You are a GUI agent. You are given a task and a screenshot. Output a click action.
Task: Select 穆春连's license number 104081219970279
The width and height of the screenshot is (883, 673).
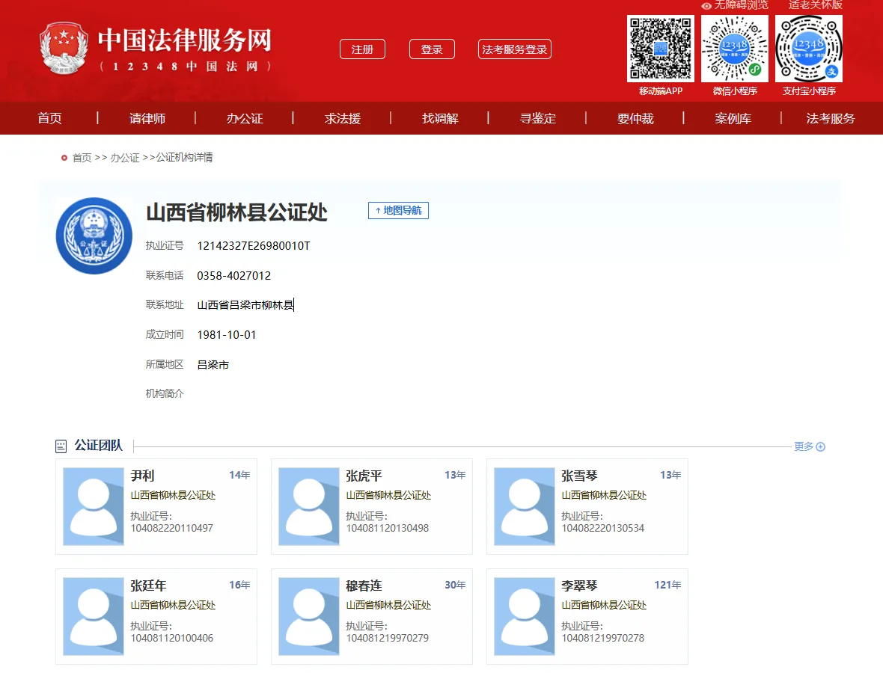(x=388, y=638)
